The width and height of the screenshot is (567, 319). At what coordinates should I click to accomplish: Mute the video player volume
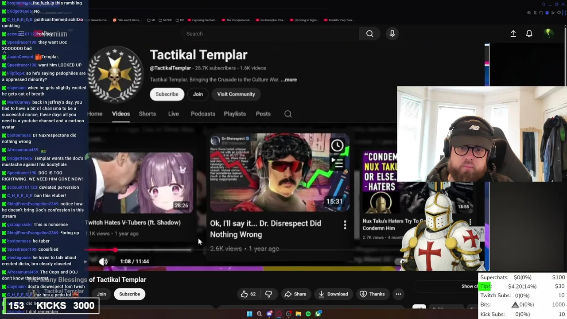[x=103, y=261]
